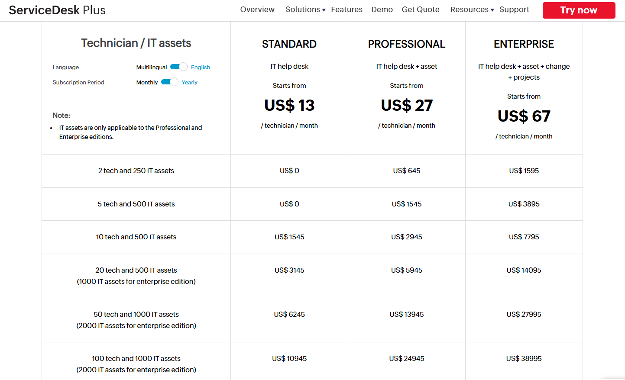This screenshot has width=625, height=380.
Task: Click the PROFESSIONAL edition heading
Action: click(x=407, y=44)
